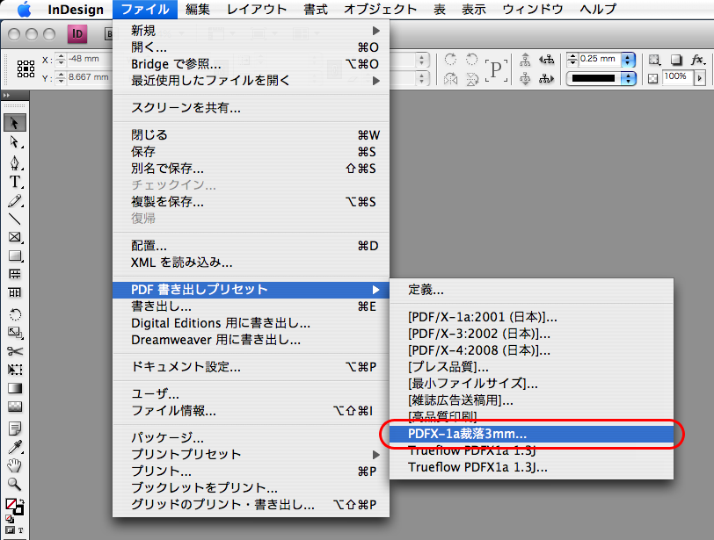Click the X position stepper
This screenshot has width=714, height=540.
point(61,59)
